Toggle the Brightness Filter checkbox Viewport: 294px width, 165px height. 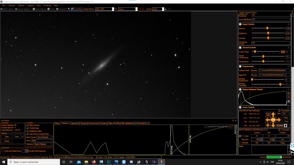coord(28,131)
